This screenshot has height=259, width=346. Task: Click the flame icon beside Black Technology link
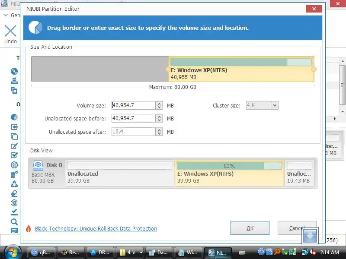(28, 229)
